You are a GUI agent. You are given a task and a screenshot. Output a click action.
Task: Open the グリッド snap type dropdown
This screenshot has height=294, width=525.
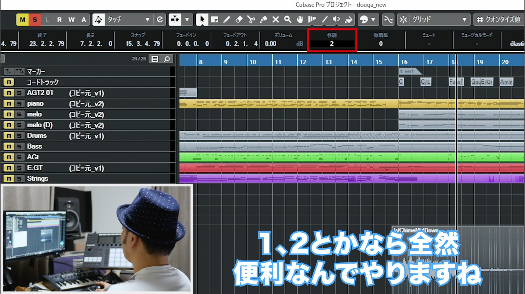click(x=439, y=19)
